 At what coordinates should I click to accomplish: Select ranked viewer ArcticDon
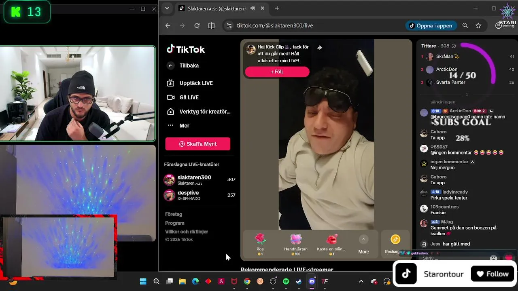pos(447,70)
